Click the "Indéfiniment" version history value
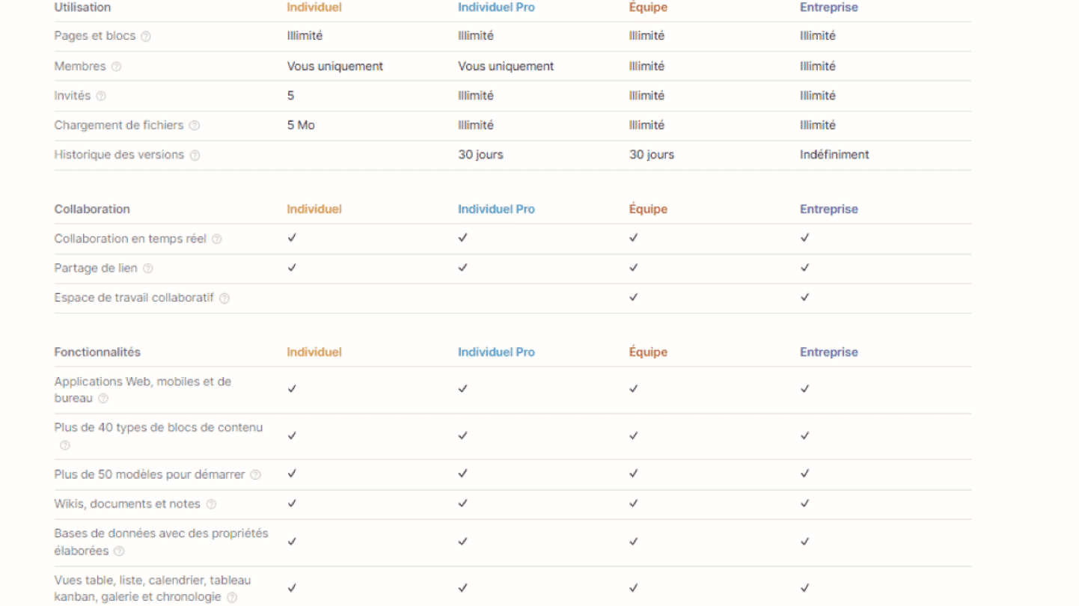 coord(834,155)
